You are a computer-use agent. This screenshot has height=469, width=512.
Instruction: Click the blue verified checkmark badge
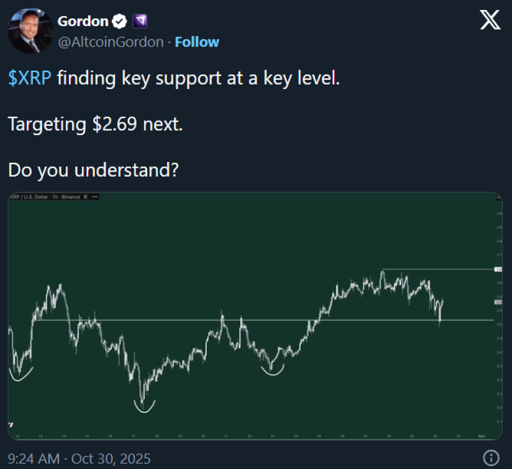click(x=119, y=22)
